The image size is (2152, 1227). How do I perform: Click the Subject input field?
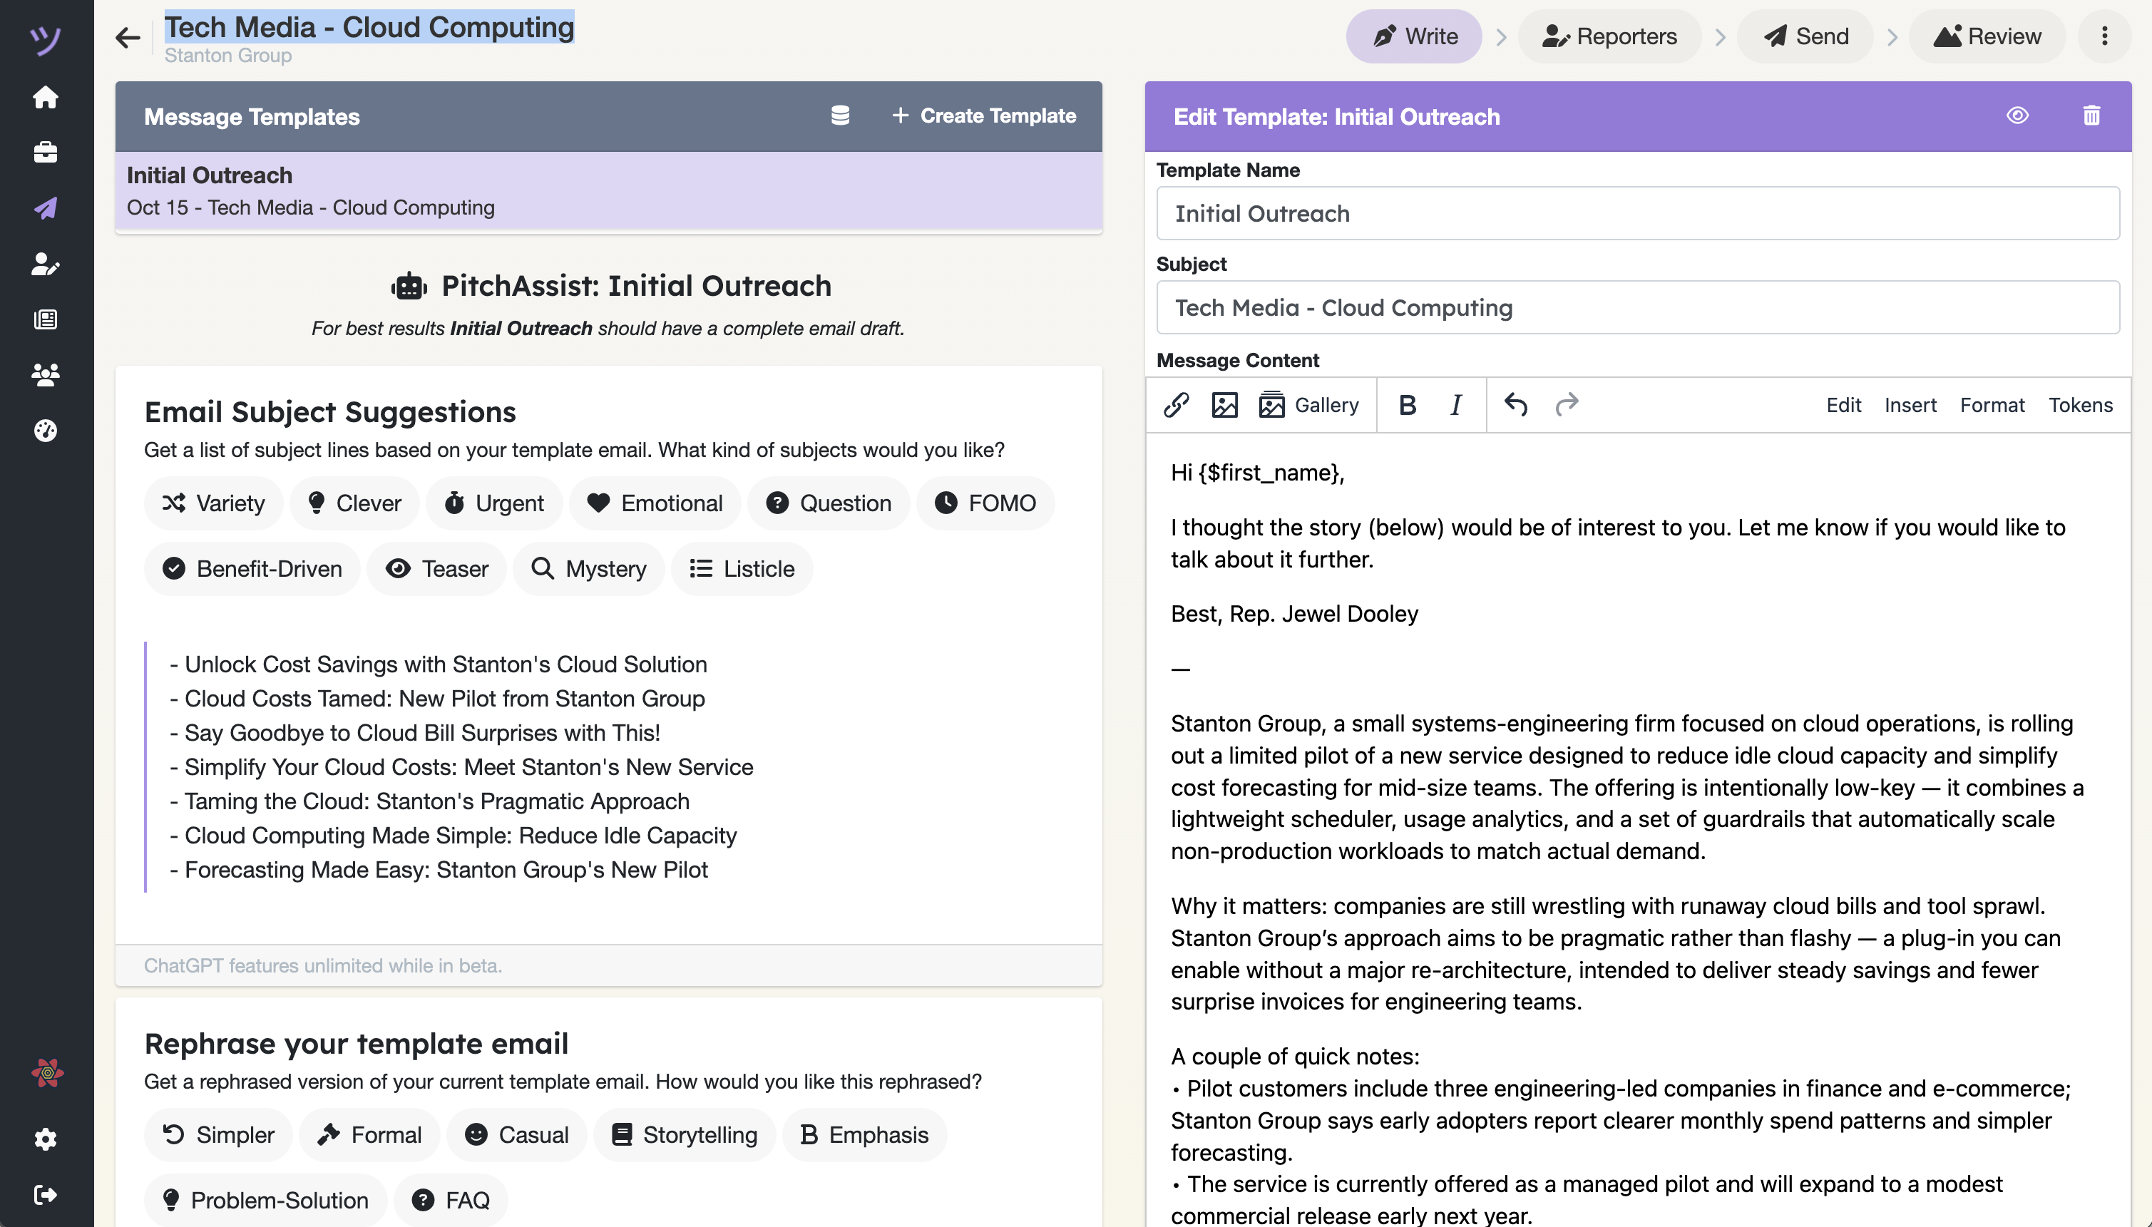click(x=1637, y=309)
